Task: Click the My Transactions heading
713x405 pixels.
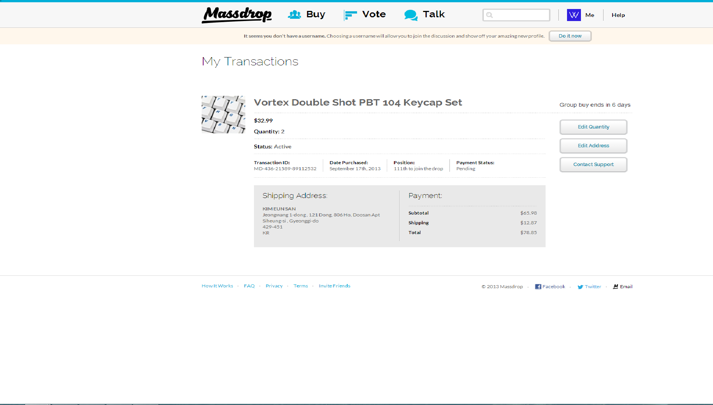Action: (250, 62)
